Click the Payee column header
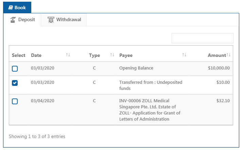 coord(126,55)
